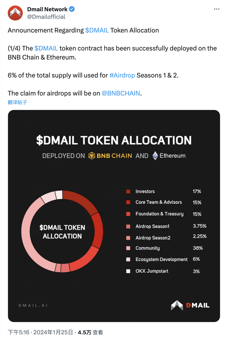This screenshot has width=227, height=339.
Task: Click the Investors legend square
Action: point(128,191)
